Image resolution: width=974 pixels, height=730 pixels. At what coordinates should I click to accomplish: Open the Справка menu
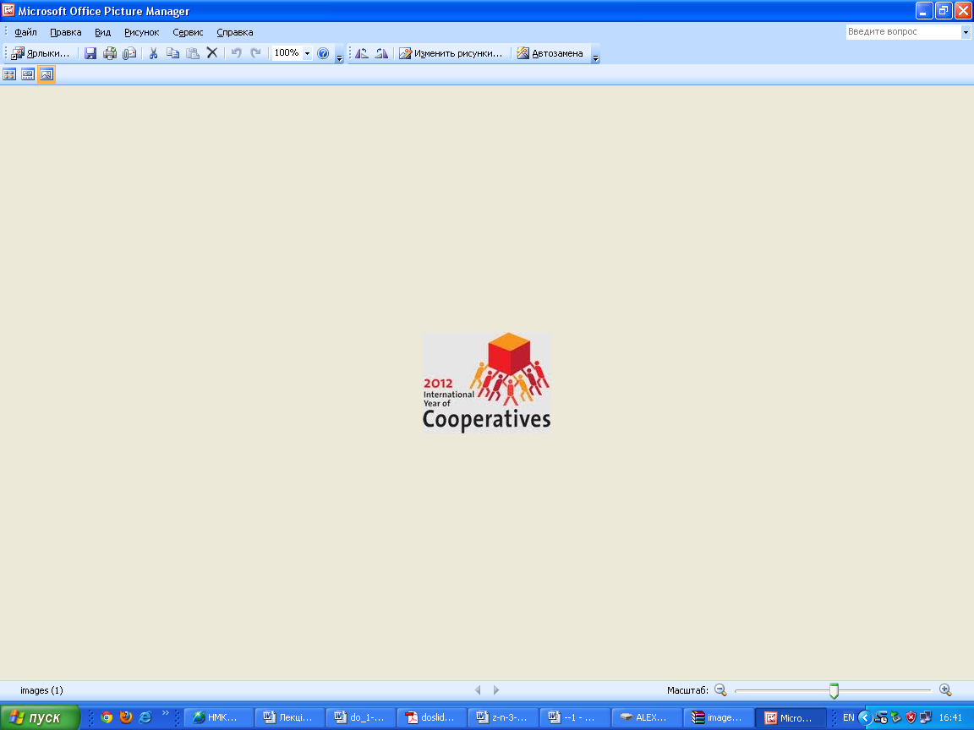point(235,32)
